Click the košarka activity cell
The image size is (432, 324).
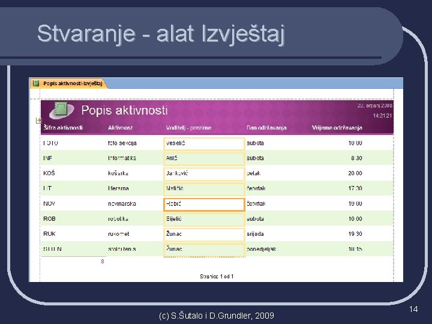(x=118, y=173)
